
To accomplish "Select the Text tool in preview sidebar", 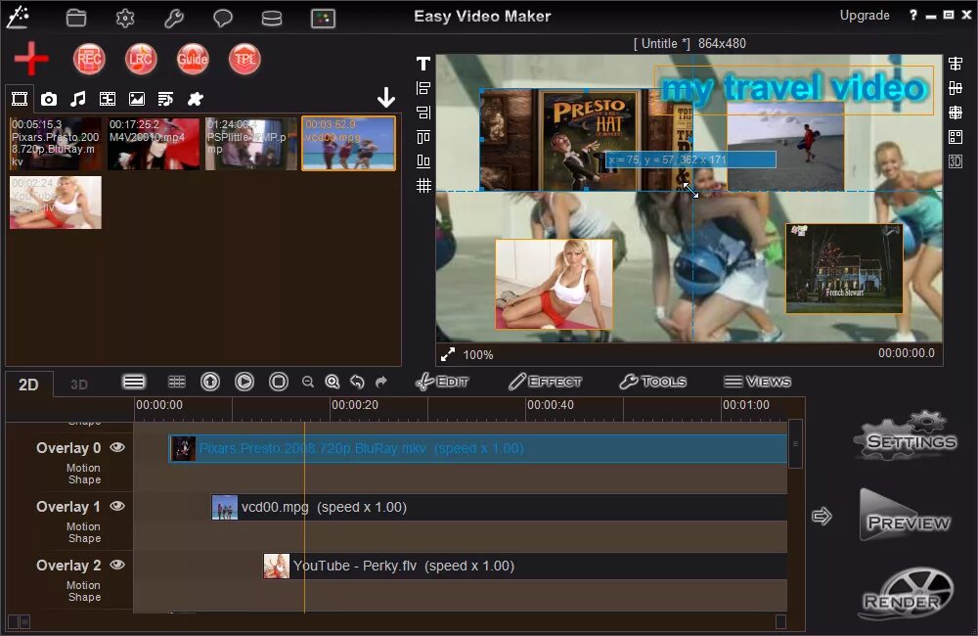I will (422, 63).
